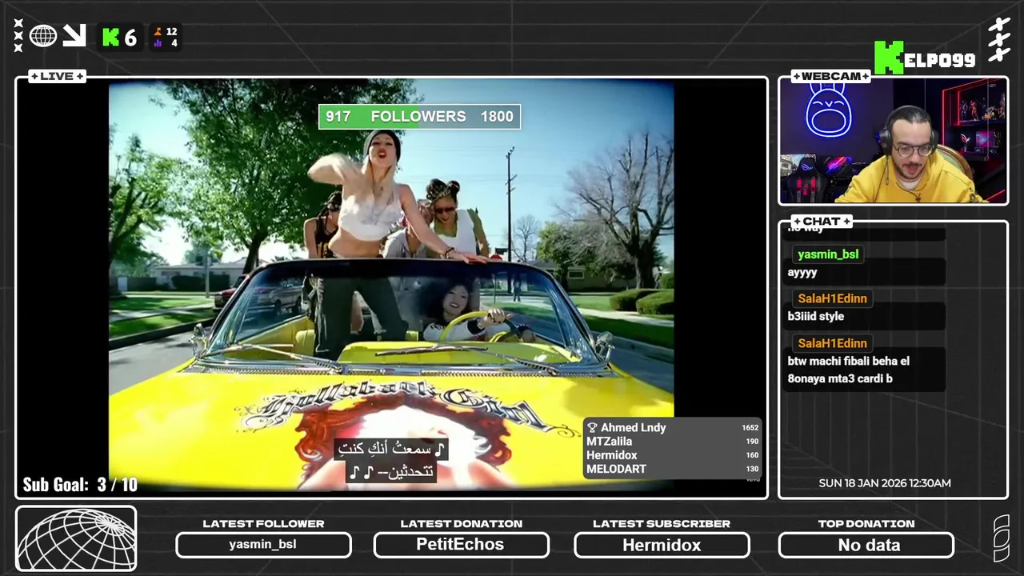Screen dimensions: 1024x576
Task: Select latest donation PetitEchos box
Action: click(461, 545)
